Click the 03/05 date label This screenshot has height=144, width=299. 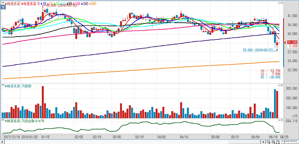click(117, 137)
